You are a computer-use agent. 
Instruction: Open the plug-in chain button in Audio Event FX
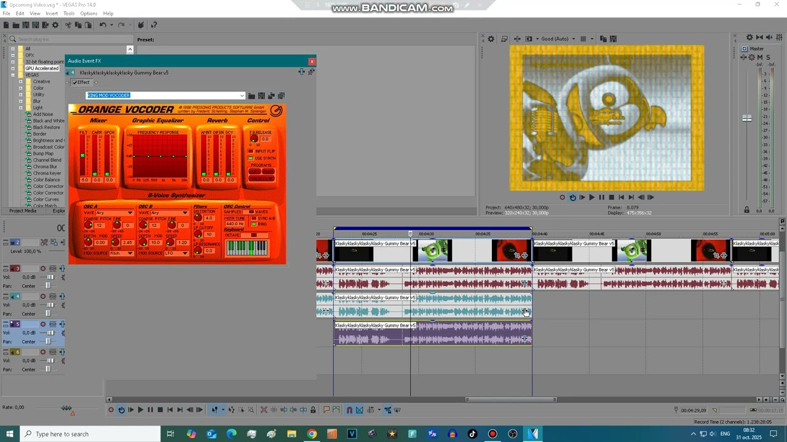301,72
